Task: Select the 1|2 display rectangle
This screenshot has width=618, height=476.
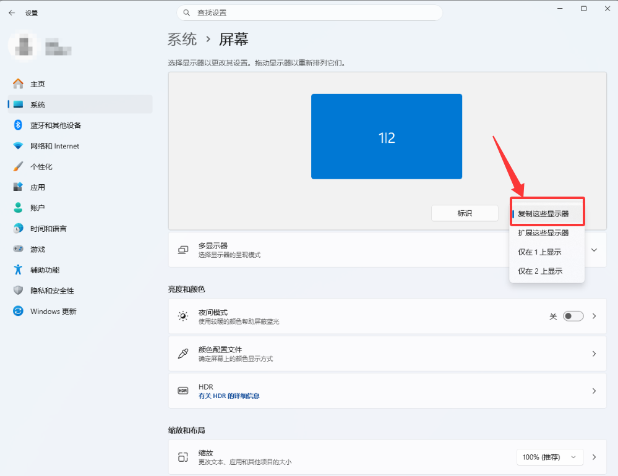Action: click(x=387, y=136)
